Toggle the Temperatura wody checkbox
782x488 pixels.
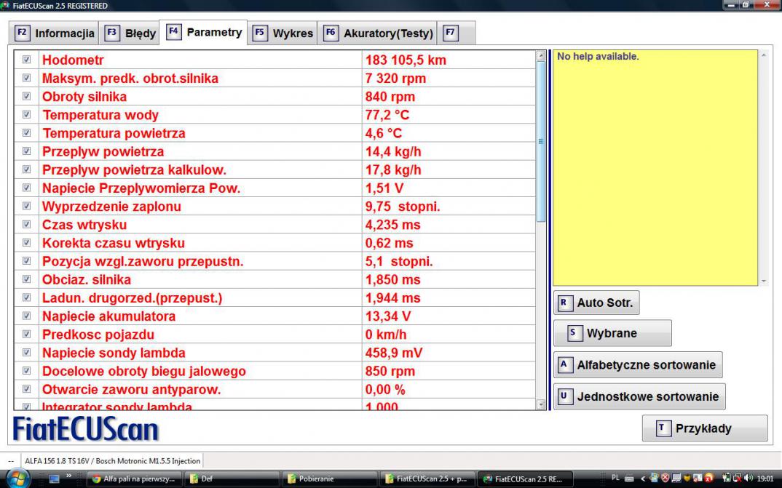[27, 115]
